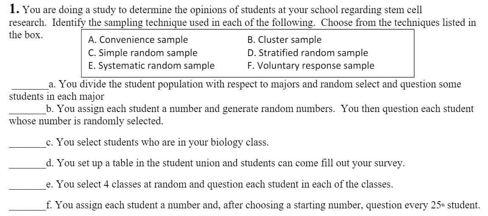Select option F. Voluntary response sample
This screenshot has width=488, height=216.
(x=310, y=66)
